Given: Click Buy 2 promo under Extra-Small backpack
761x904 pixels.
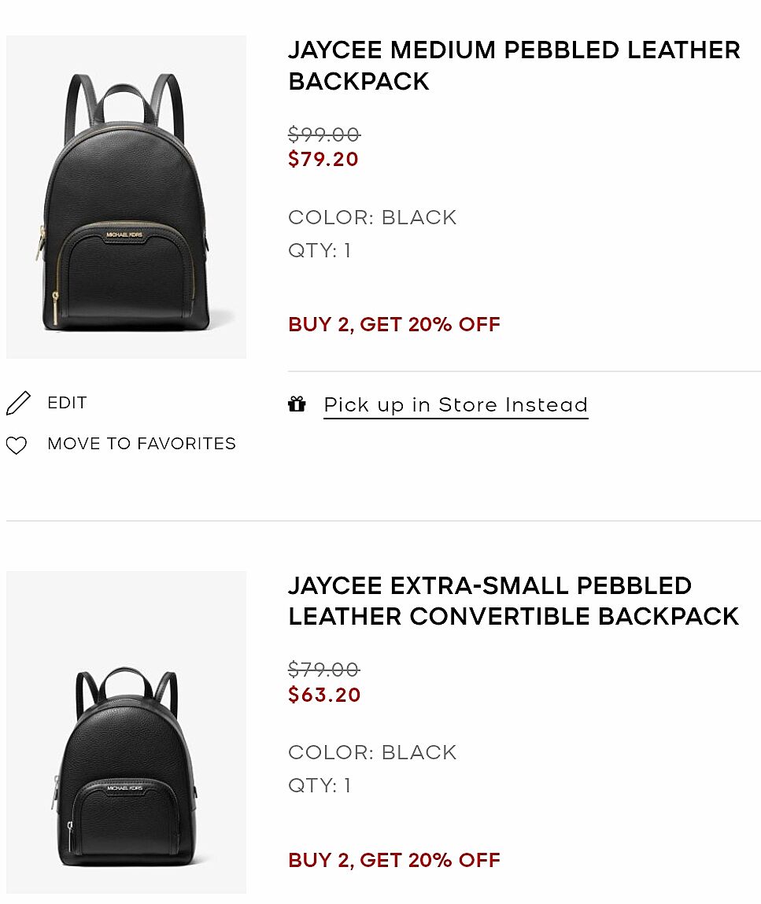Looking at the screenshot, I should point(394,860).
